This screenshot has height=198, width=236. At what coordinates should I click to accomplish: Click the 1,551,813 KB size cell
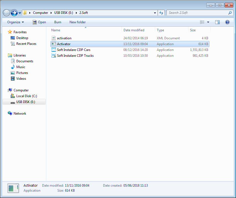click(199, 50)
